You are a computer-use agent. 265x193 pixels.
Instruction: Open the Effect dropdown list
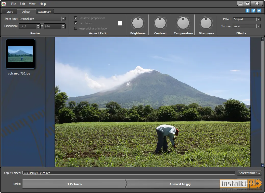[x=258, y=19]
